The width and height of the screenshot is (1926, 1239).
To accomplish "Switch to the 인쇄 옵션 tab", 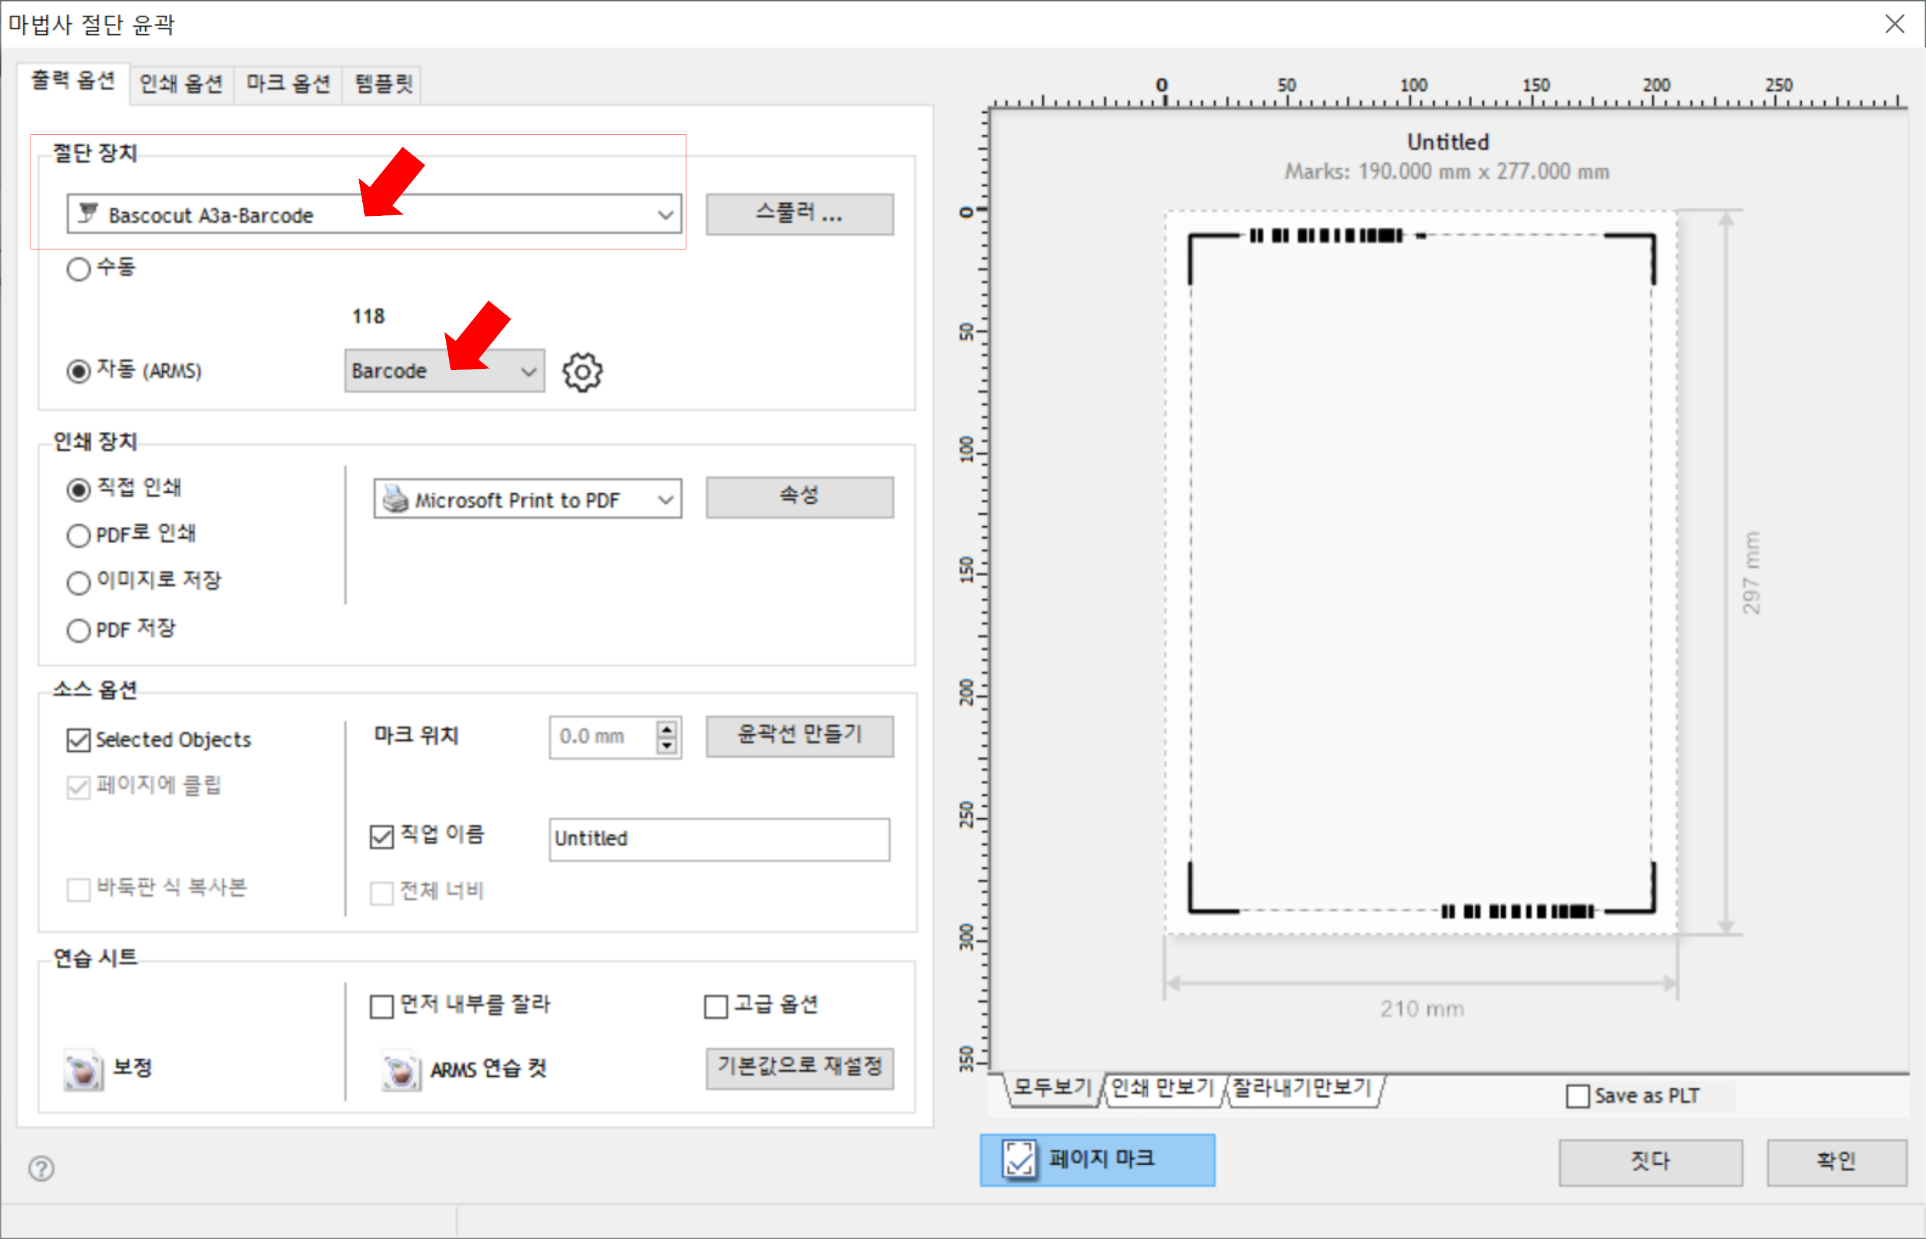I will point(181,84).
